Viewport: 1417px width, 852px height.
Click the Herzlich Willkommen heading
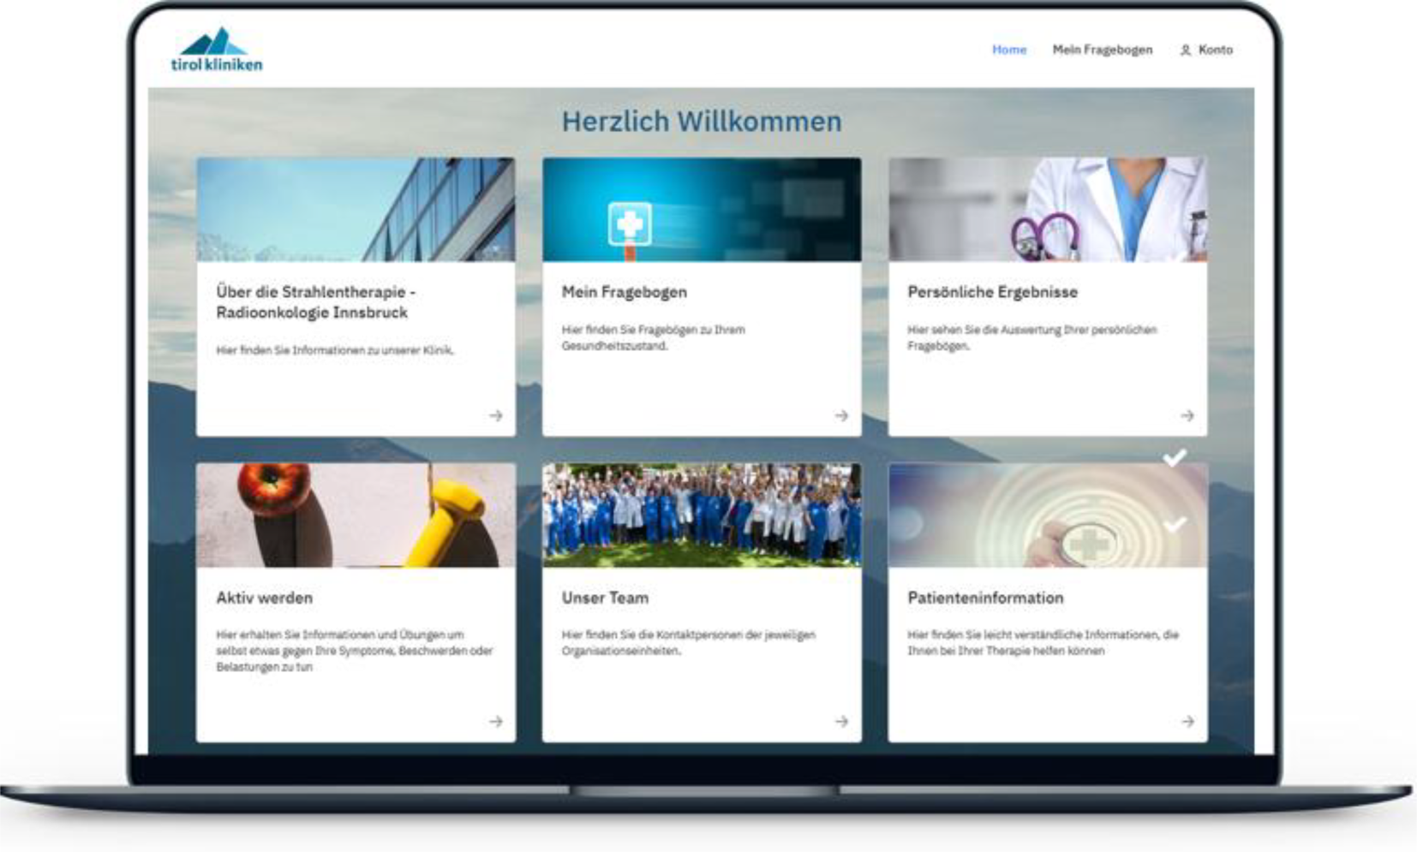(x=702, y=122)
